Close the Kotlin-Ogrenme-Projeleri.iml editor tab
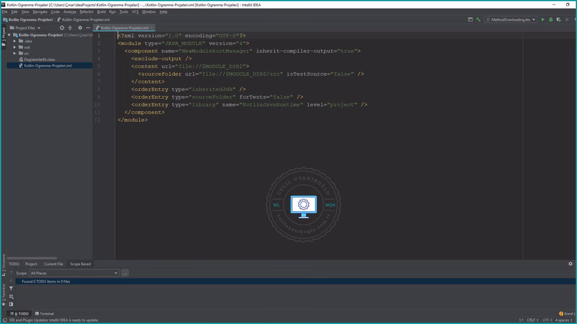This screenshot has width=577, height=324. tap(151, 28)
